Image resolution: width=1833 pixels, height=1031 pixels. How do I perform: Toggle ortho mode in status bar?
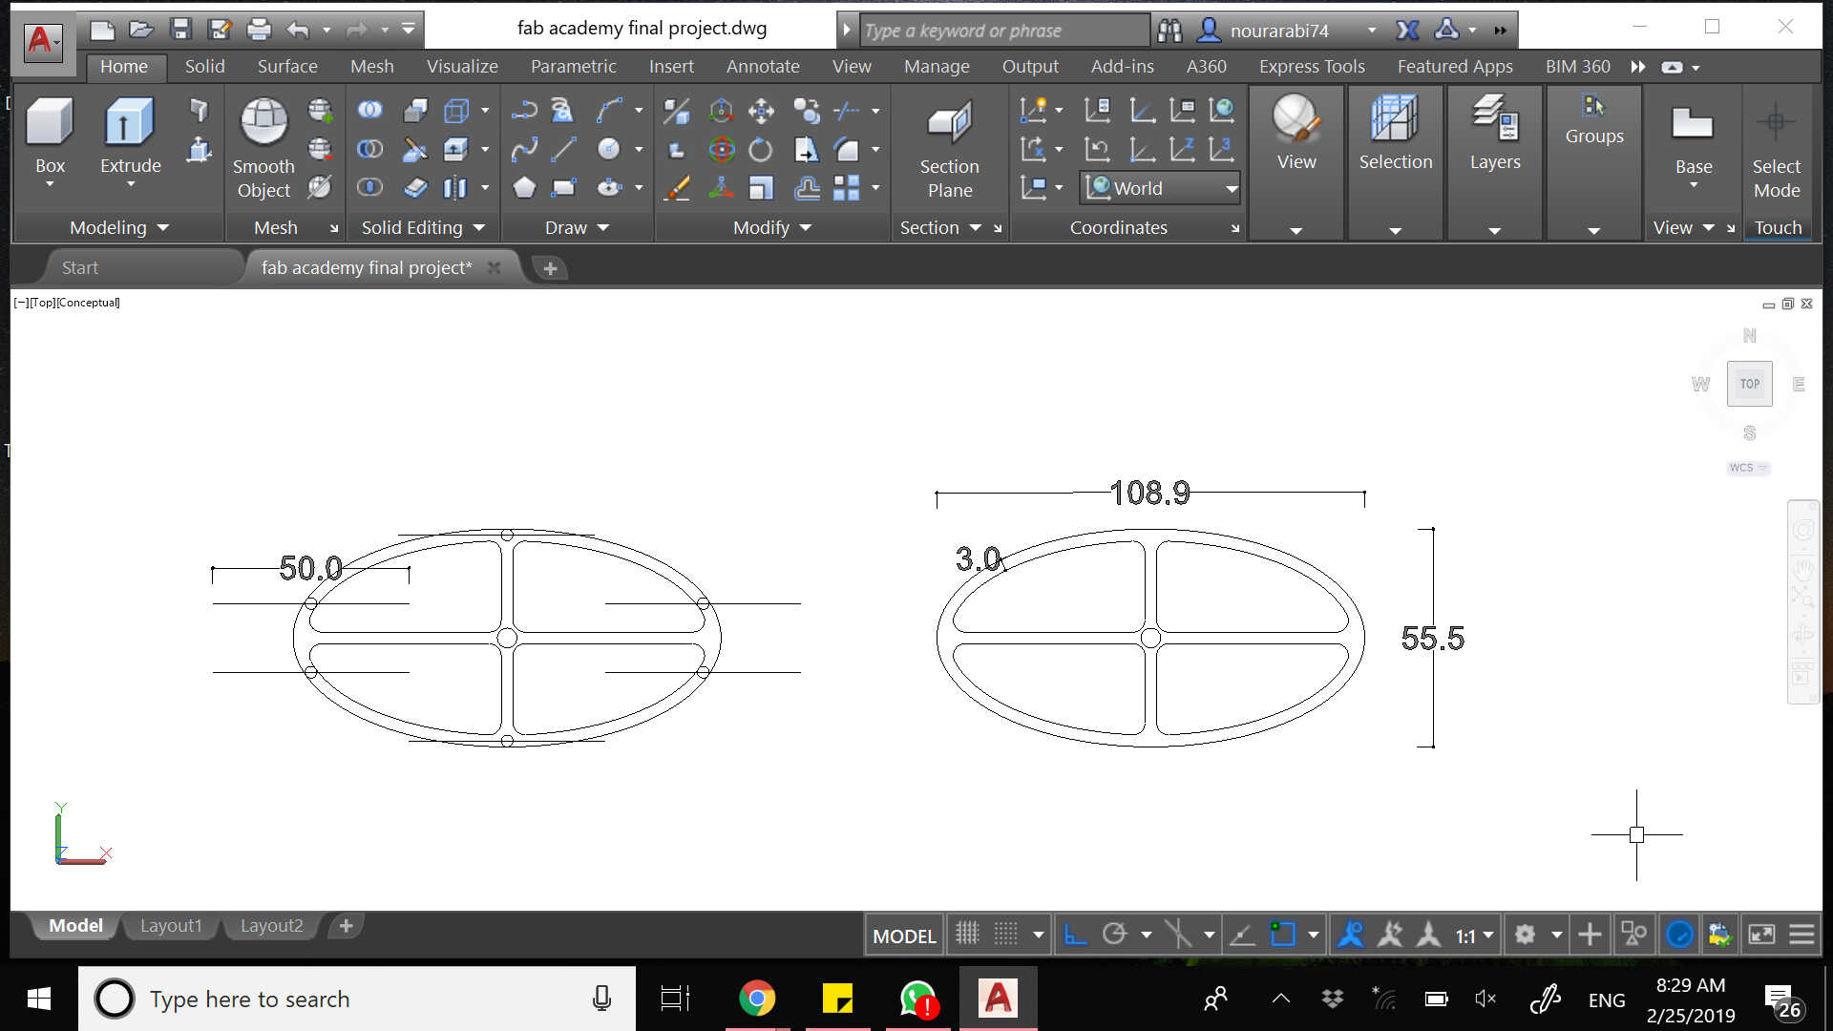1075,935
